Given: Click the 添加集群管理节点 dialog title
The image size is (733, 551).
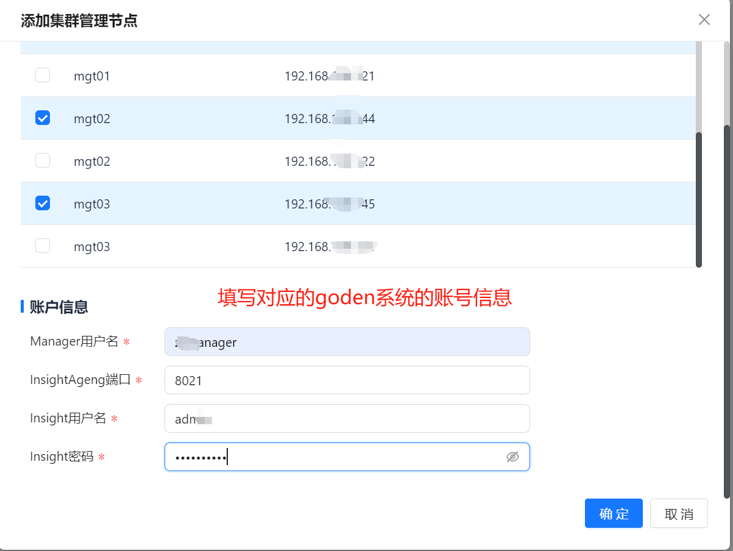Looking at the screenshot, I should (79, 21).
